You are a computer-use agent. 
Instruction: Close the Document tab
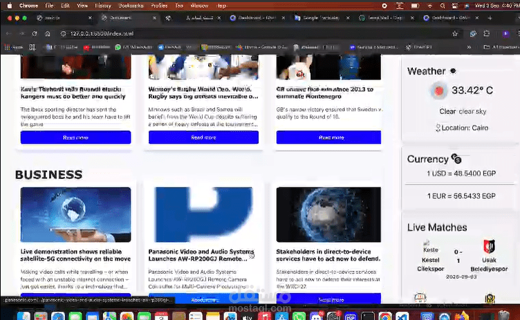[154, 18]
